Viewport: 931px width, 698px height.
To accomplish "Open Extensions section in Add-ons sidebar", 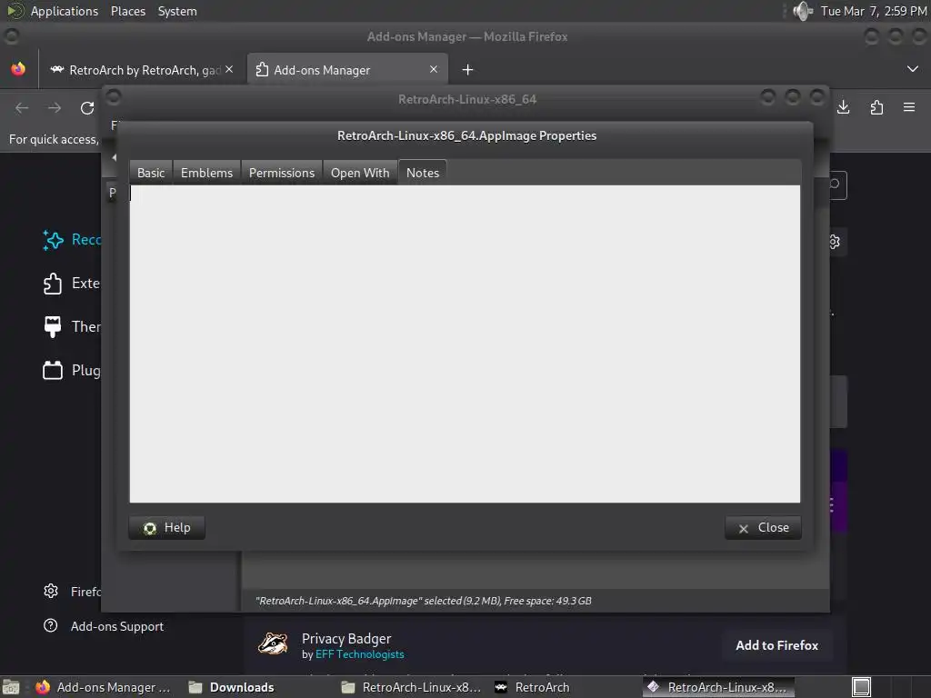I will coord(71,284).
